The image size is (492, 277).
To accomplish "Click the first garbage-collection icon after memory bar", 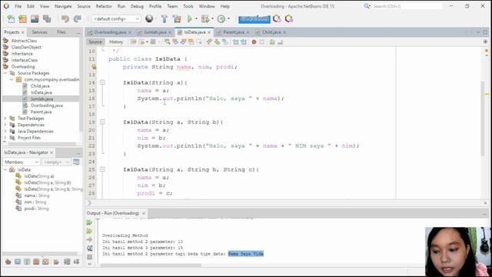I will pos(277,18).
